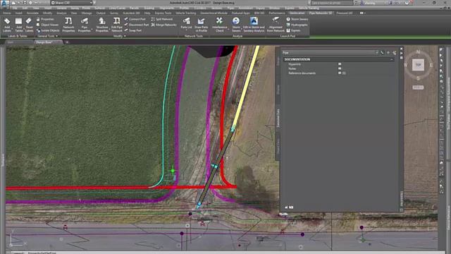
Task: Run the Interference Check tool
Action: click(x=219, y=25)
